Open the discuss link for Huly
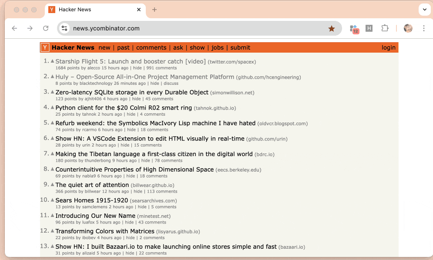Screen dimensions: 433x260 (x=171, y=83)
